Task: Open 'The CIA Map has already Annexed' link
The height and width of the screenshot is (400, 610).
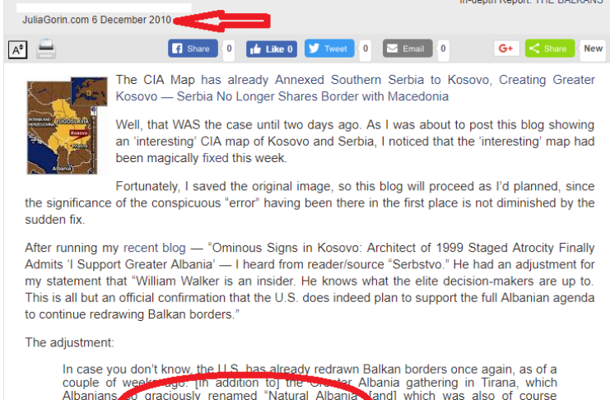Action: click(x=355, y=88)
